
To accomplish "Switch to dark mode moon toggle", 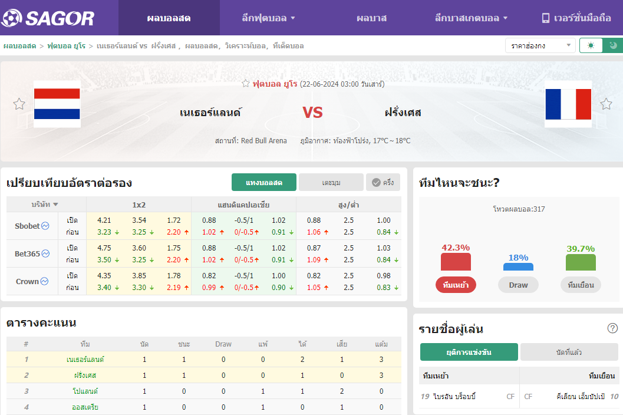I will point(613,45).
